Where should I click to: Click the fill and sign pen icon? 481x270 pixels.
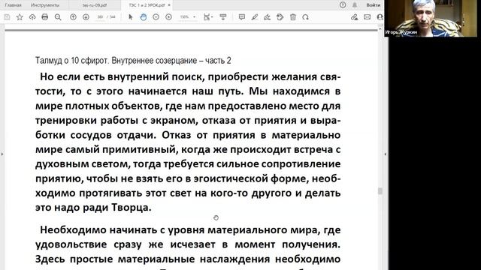coord(354,17)
